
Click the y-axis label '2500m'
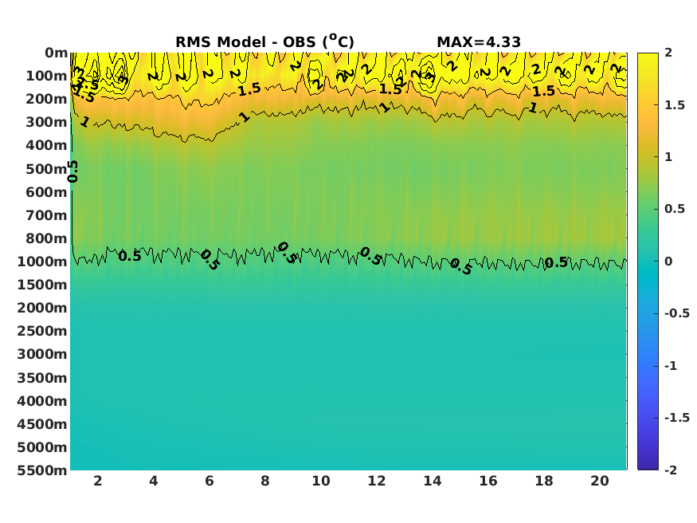42,331
